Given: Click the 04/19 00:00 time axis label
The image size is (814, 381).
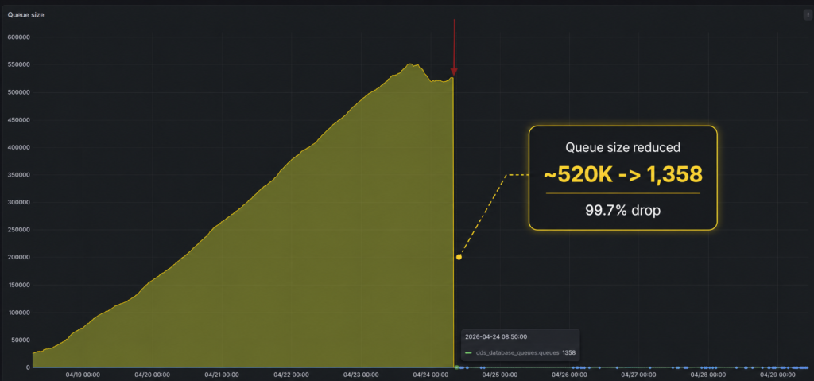Looking at the screenshot, I should tap(83, 375).
